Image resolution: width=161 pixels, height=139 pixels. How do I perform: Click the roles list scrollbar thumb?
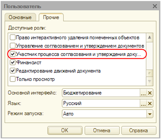coord(150,73)
